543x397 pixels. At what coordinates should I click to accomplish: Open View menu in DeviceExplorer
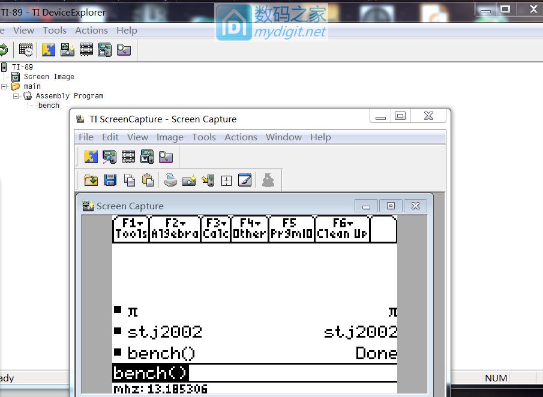point(23,31)
